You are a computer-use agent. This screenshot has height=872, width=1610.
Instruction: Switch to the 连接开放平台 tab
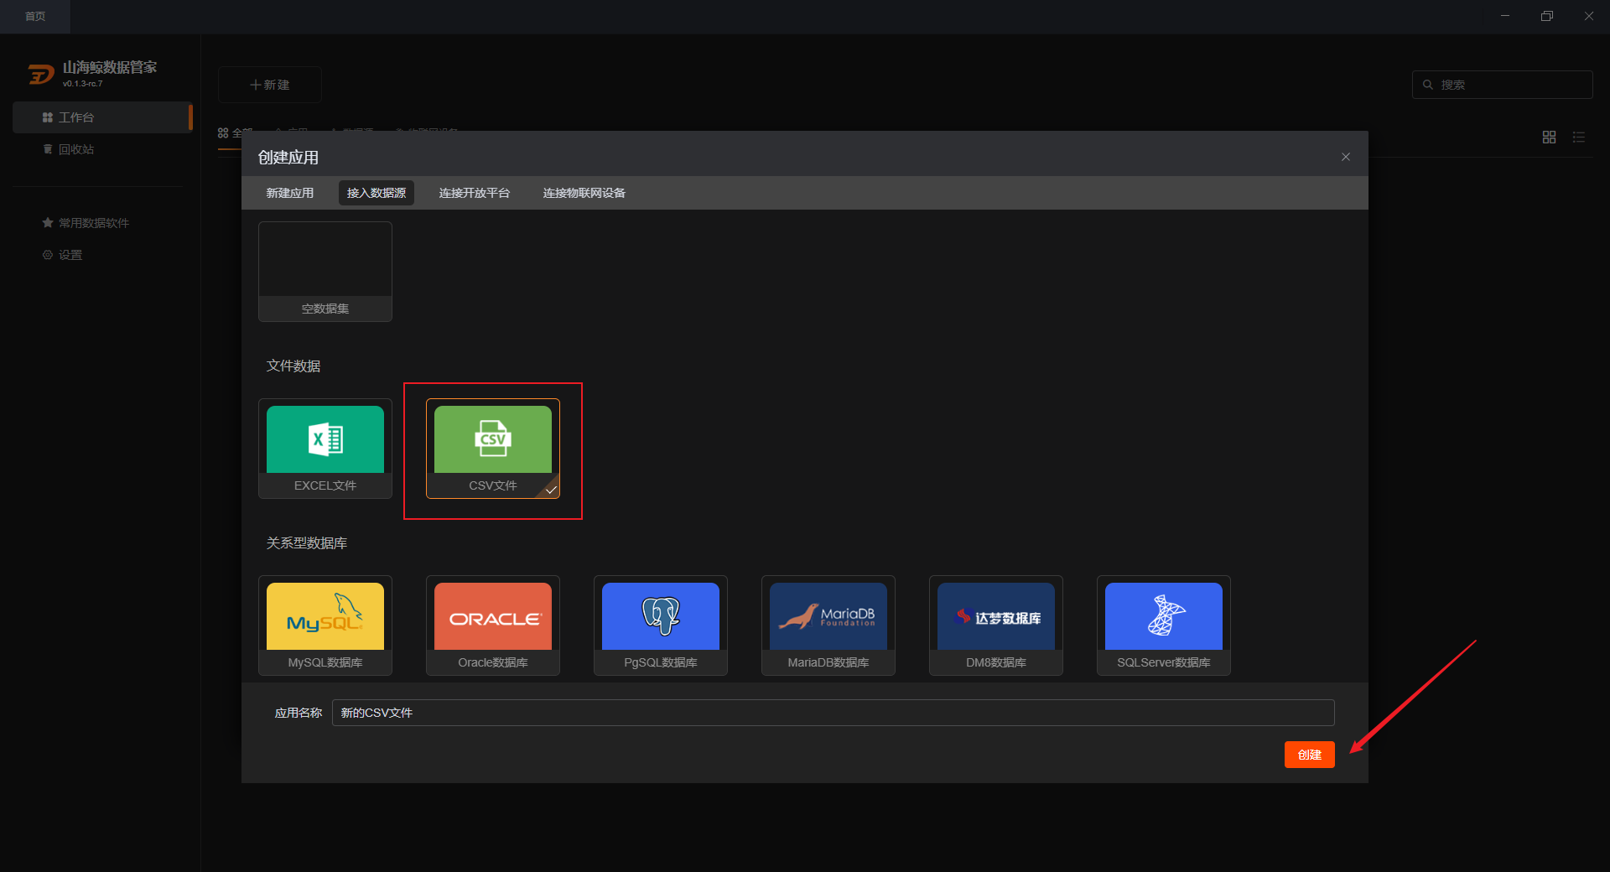(475, 193)
